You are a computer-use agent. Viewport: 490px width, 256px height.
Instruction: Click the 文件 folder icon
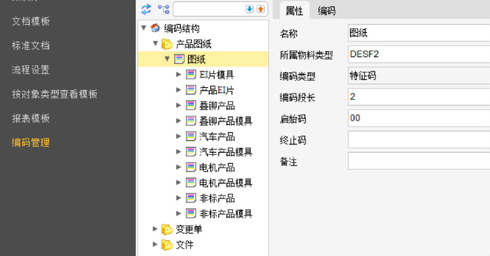[167, 245]
